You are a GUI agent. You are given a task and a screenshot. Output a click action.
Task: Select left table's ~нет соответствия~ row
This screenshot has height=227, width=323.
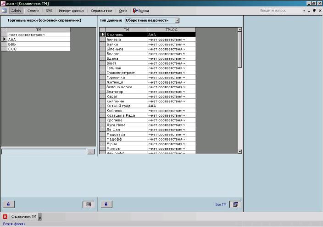39,34
